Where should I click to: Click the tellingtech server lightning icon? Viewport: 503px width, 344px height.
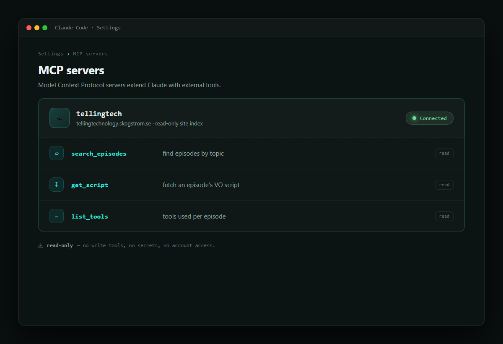click(x=60, y=118)
